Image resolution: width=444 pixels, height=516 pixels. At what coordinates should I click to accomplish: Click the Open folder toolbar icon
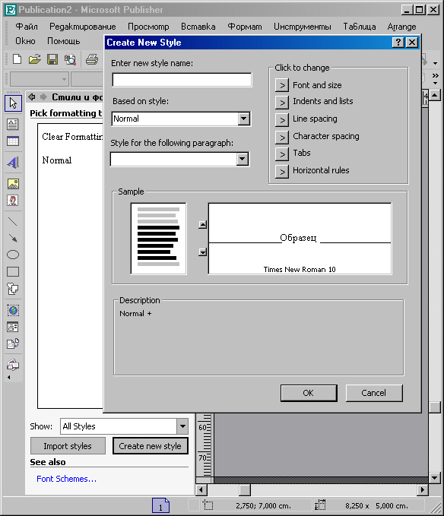pyautogui.click(x=34, y=59)
